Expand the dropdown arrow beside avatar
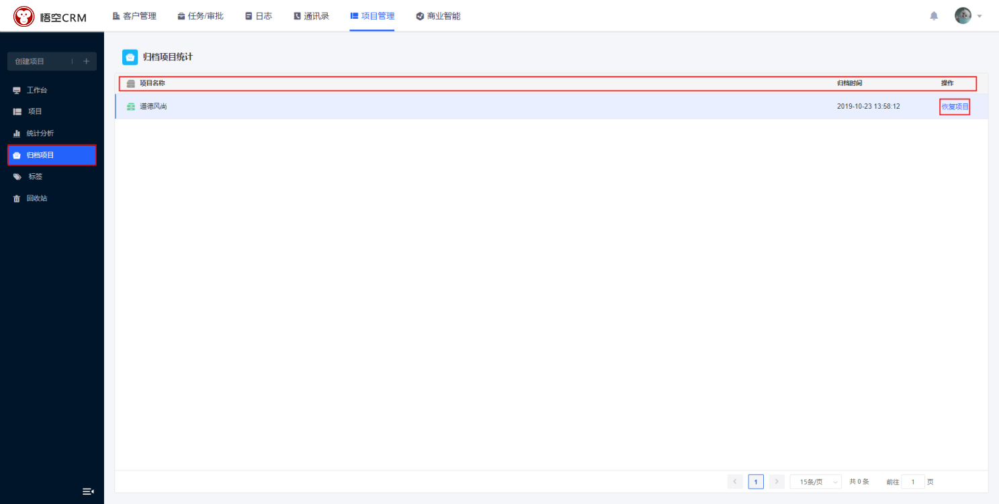Viewport: 999px width, 504px height. (980, 16)
